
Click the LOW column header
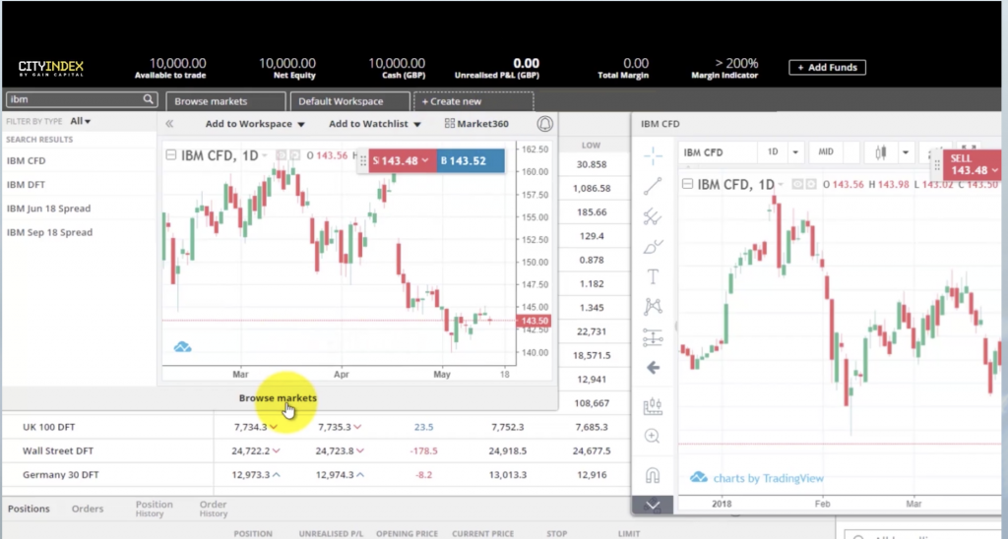[591, 146]
